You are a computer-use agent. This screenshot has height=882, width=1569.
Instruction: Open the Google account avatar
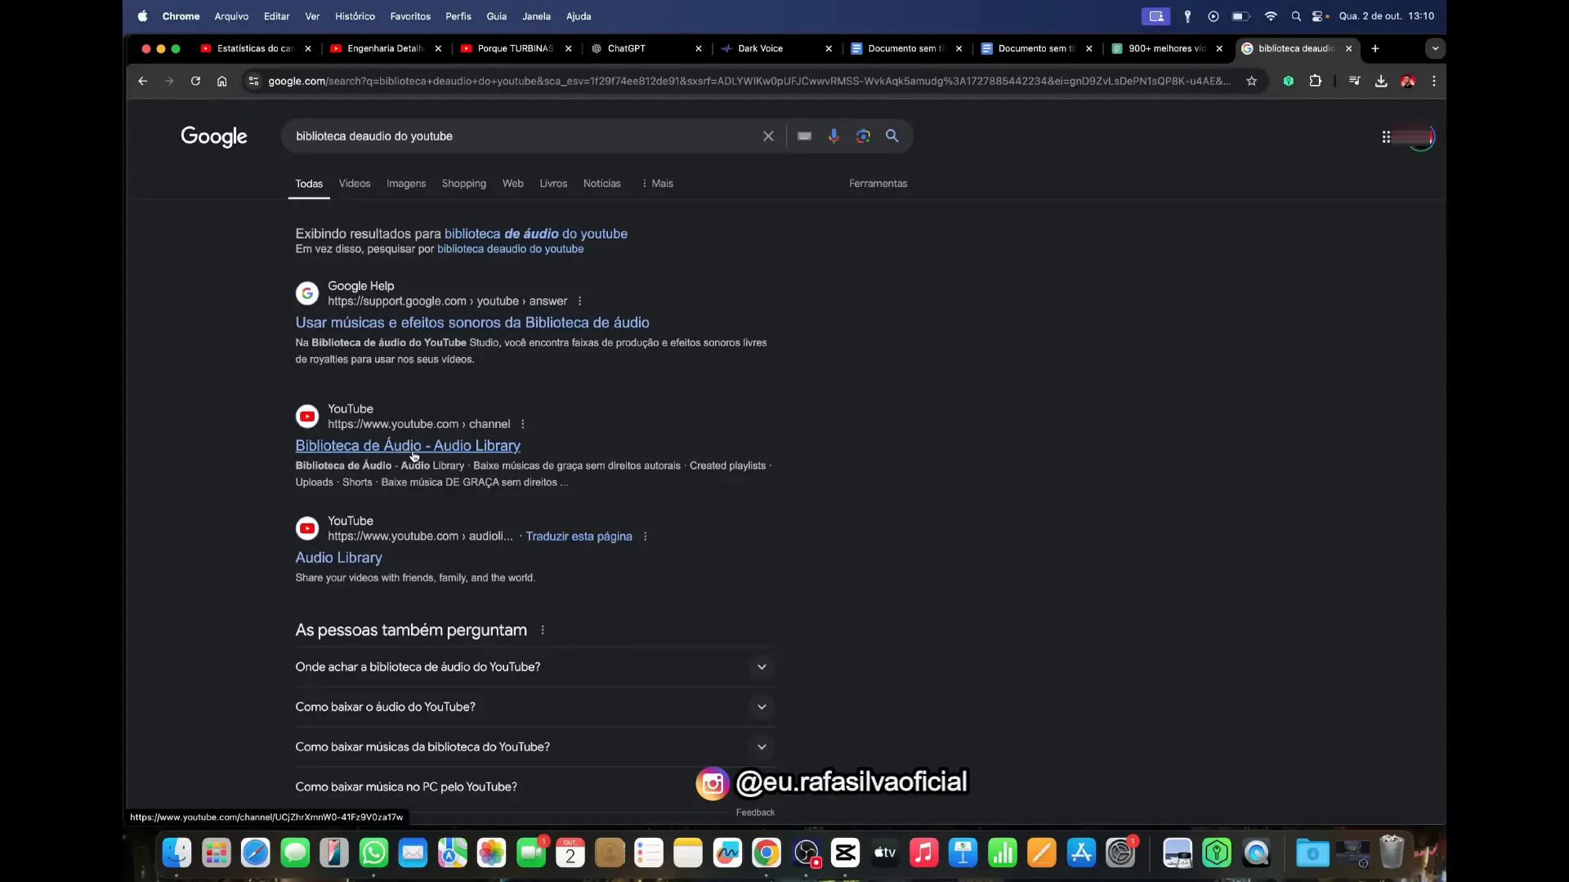[1420, 137]
